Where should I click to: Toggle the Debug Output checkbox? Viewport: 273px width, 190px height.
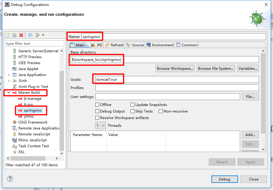coord(97,111)
